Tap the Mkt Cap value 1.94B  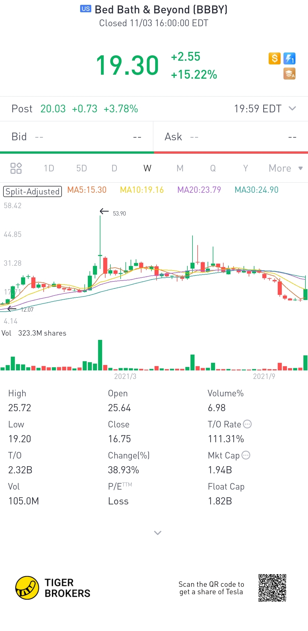click(x=220, y=470)
